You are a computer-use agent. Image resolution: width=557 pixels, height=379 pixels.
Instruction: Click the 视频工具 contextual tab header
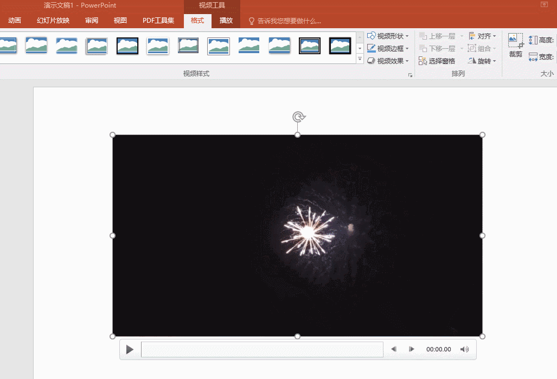(x=212, y=5)
